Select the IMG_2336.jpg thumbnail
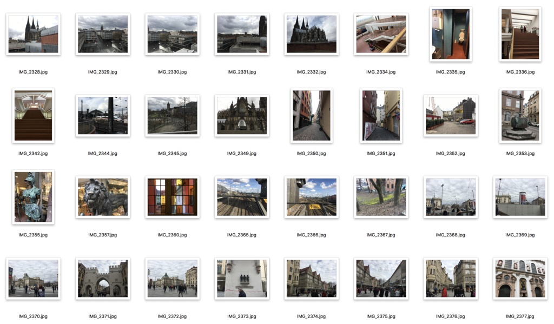This screenshot has height=324, width=554. click(x=520, y=34)
